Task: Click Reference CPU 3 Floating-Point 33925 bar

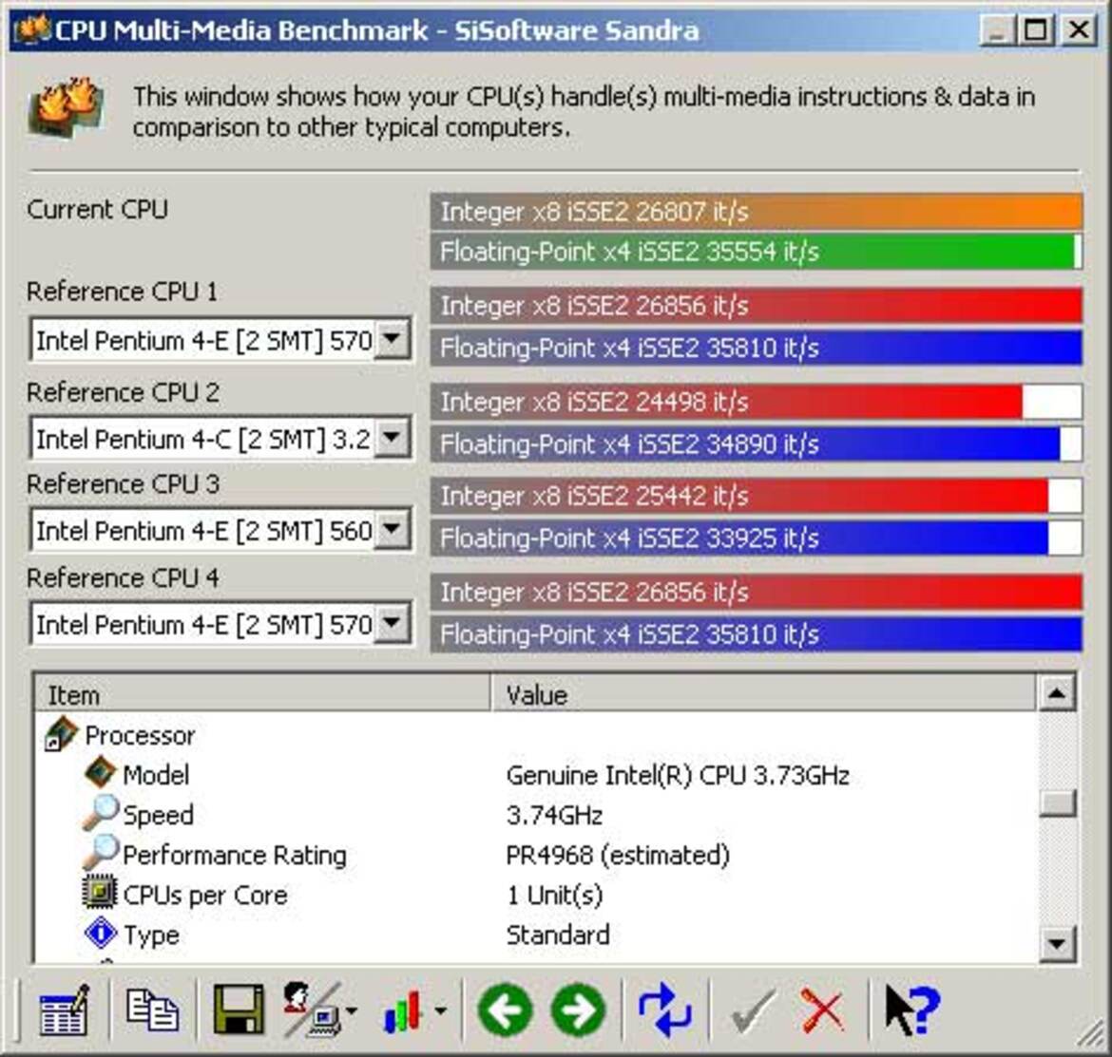Action: tap(756, 538)
